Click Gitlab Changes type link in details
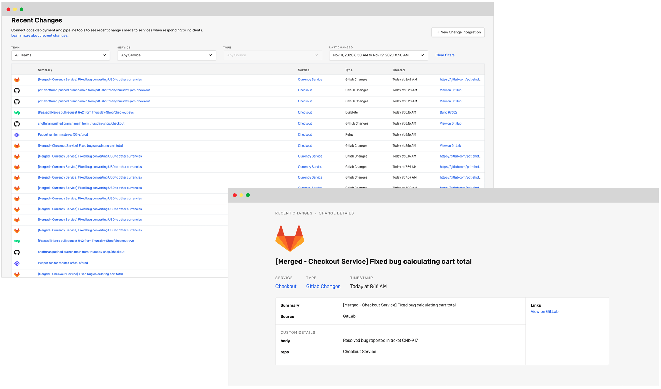 click(323, 287)
